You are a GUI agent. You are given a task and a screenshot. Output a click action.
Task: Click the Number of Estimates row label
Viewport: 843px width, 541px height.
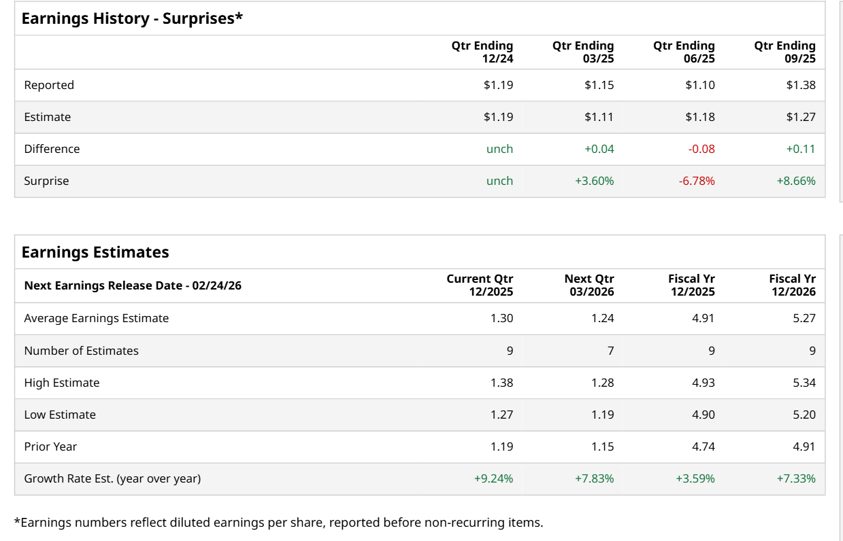81,351
